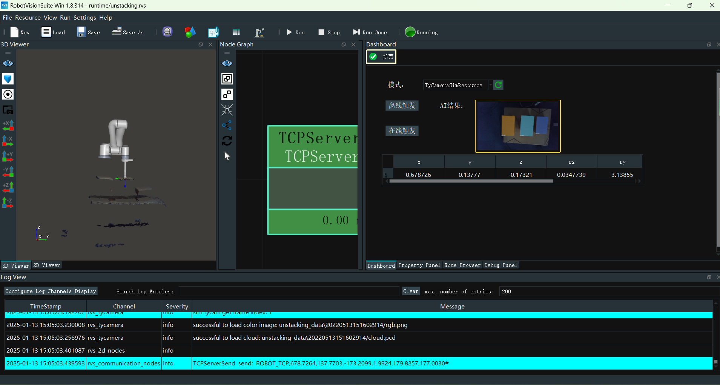
Task: Open the Help menu
Action: [x=106, y=18]
